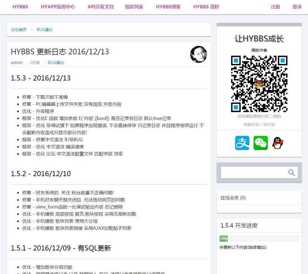Open the HYBBS home menu item
This screenshot has height=274, width=308.
point(20,7)
